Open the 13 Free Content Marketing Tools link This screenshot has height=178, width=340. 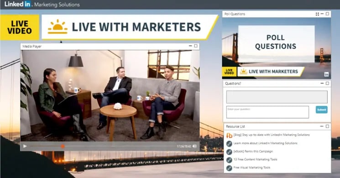pos(255,159)
